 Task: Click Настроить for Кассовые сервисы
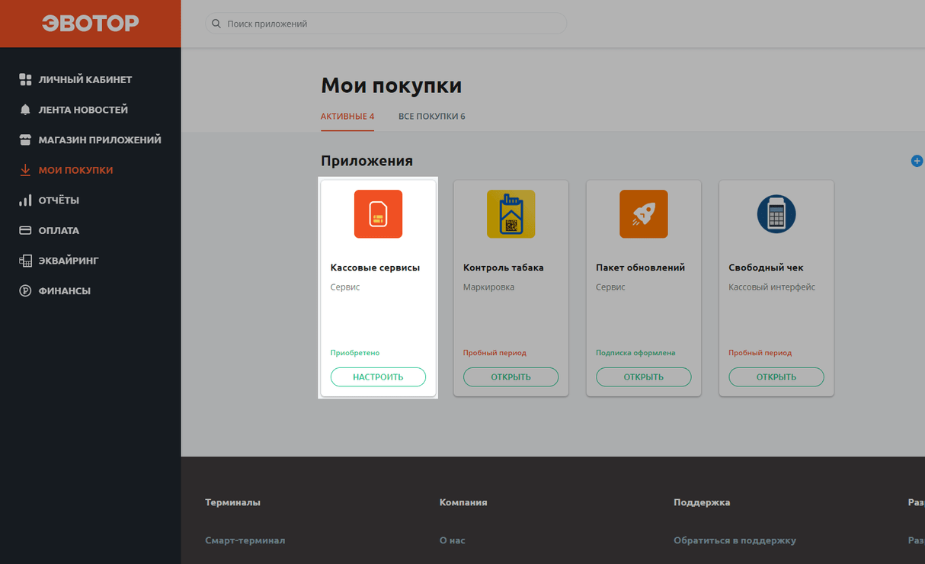pyautogui.click(x=378, y=377)
